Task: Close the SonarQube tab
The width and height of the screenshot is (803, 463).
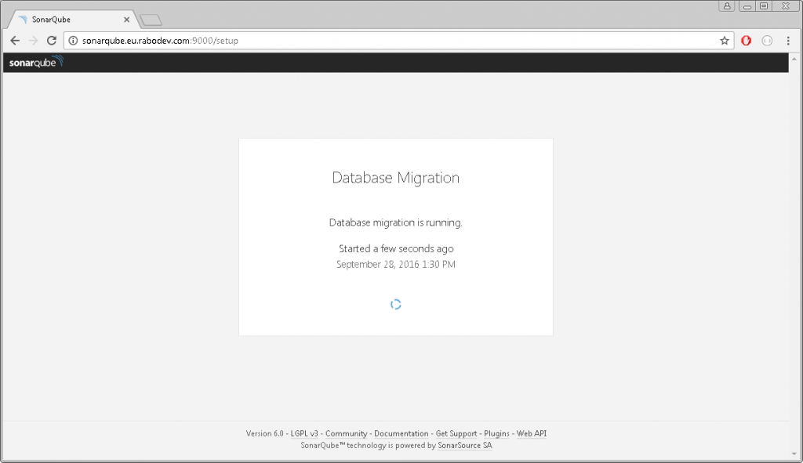Action: click(x=126, y=20)
